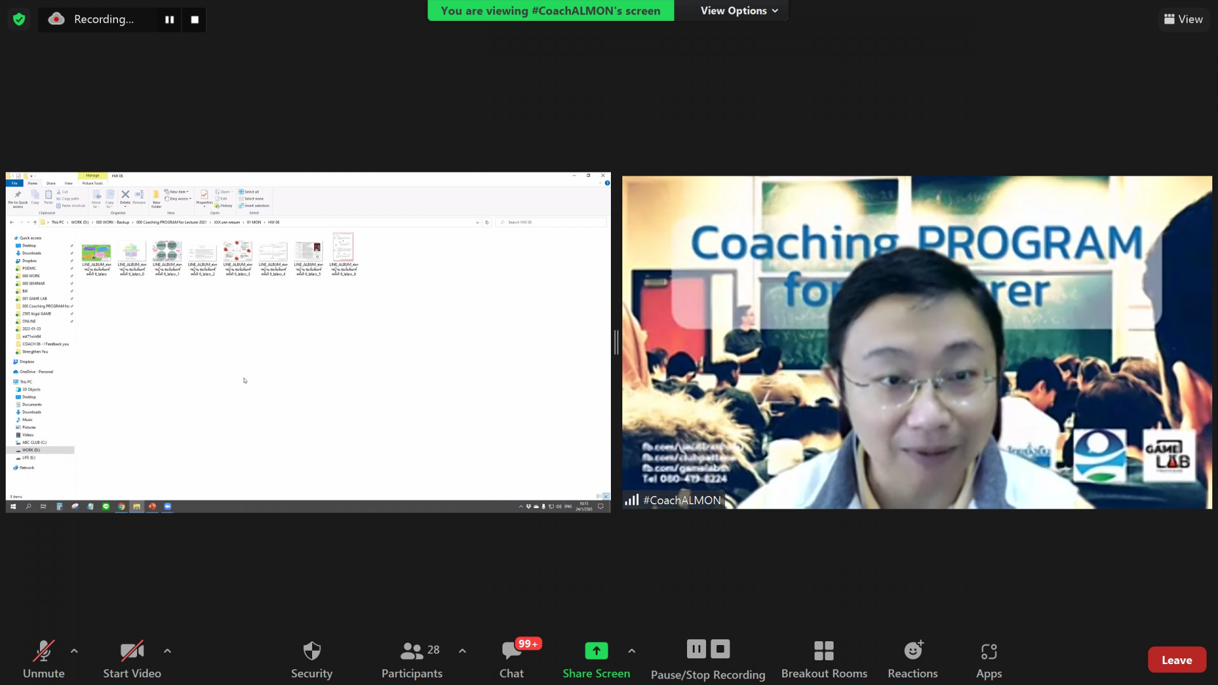Select #CoachALMON video thumbnail
Viewport: 1218px width, 685px height.
pos(917,342)
